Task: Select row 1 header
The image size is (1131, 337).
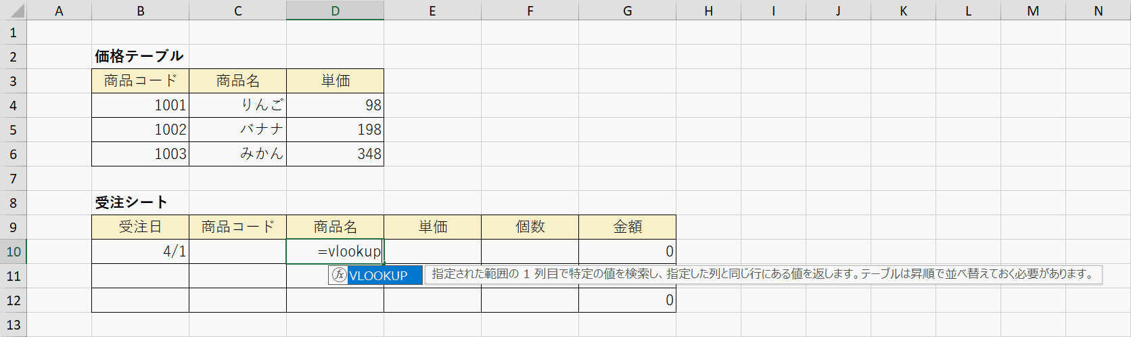Action: coord(14,32)
